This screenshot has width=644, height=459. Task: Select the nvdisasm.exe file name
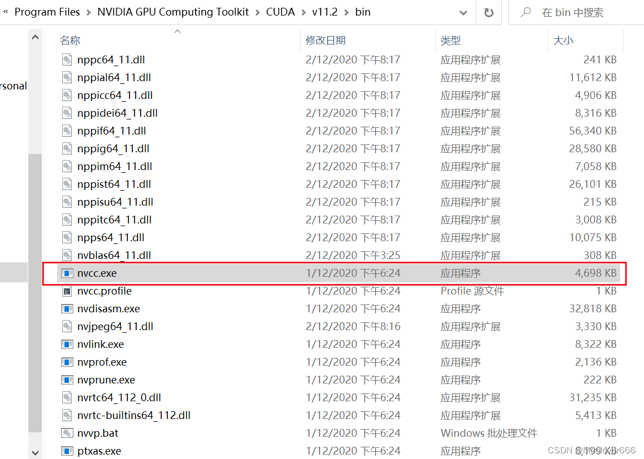(x=108, y=308)
